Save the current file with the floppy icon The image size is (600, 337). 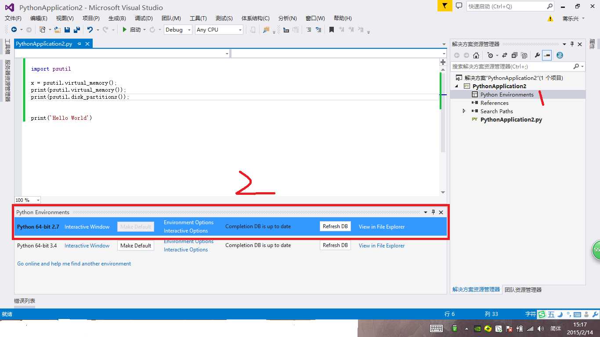click(x=67, y=30)
